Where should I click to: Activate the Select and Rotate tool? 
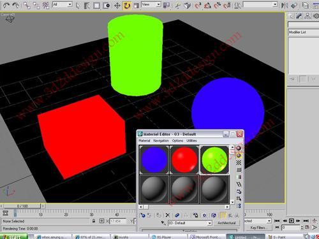click(127, 6)
